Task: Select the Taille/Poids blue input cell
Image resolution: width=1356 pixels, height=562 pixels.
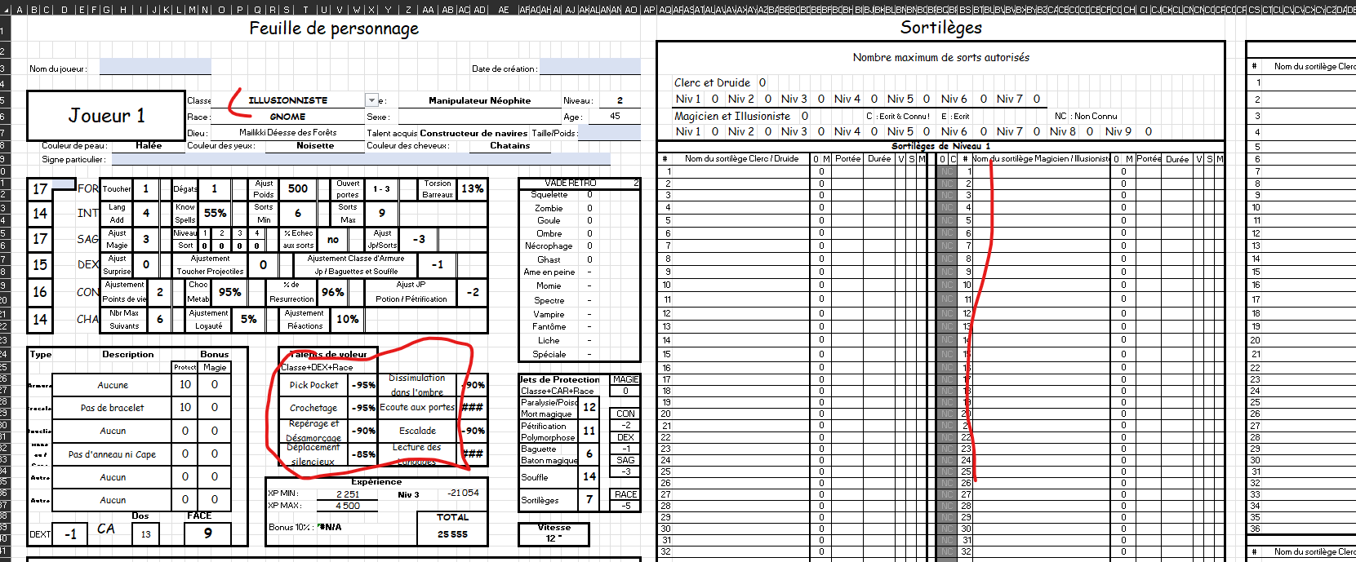Action: pyautogui.click(x=609, y=133)
